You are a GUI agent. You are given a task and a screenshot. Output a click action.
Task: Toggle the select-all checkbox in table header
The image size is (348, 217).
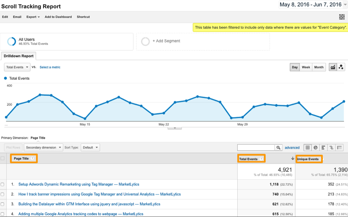click(x=3, y=158)
